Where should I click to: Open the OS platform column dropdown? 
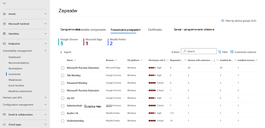tap(141, 60)
